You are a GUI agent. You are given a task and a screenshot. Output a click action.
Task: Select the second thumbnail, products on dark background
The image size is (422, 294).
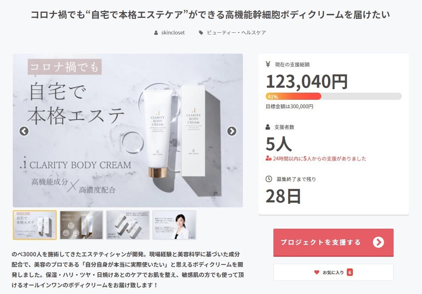pyautogui.click(x=81, y=225)
